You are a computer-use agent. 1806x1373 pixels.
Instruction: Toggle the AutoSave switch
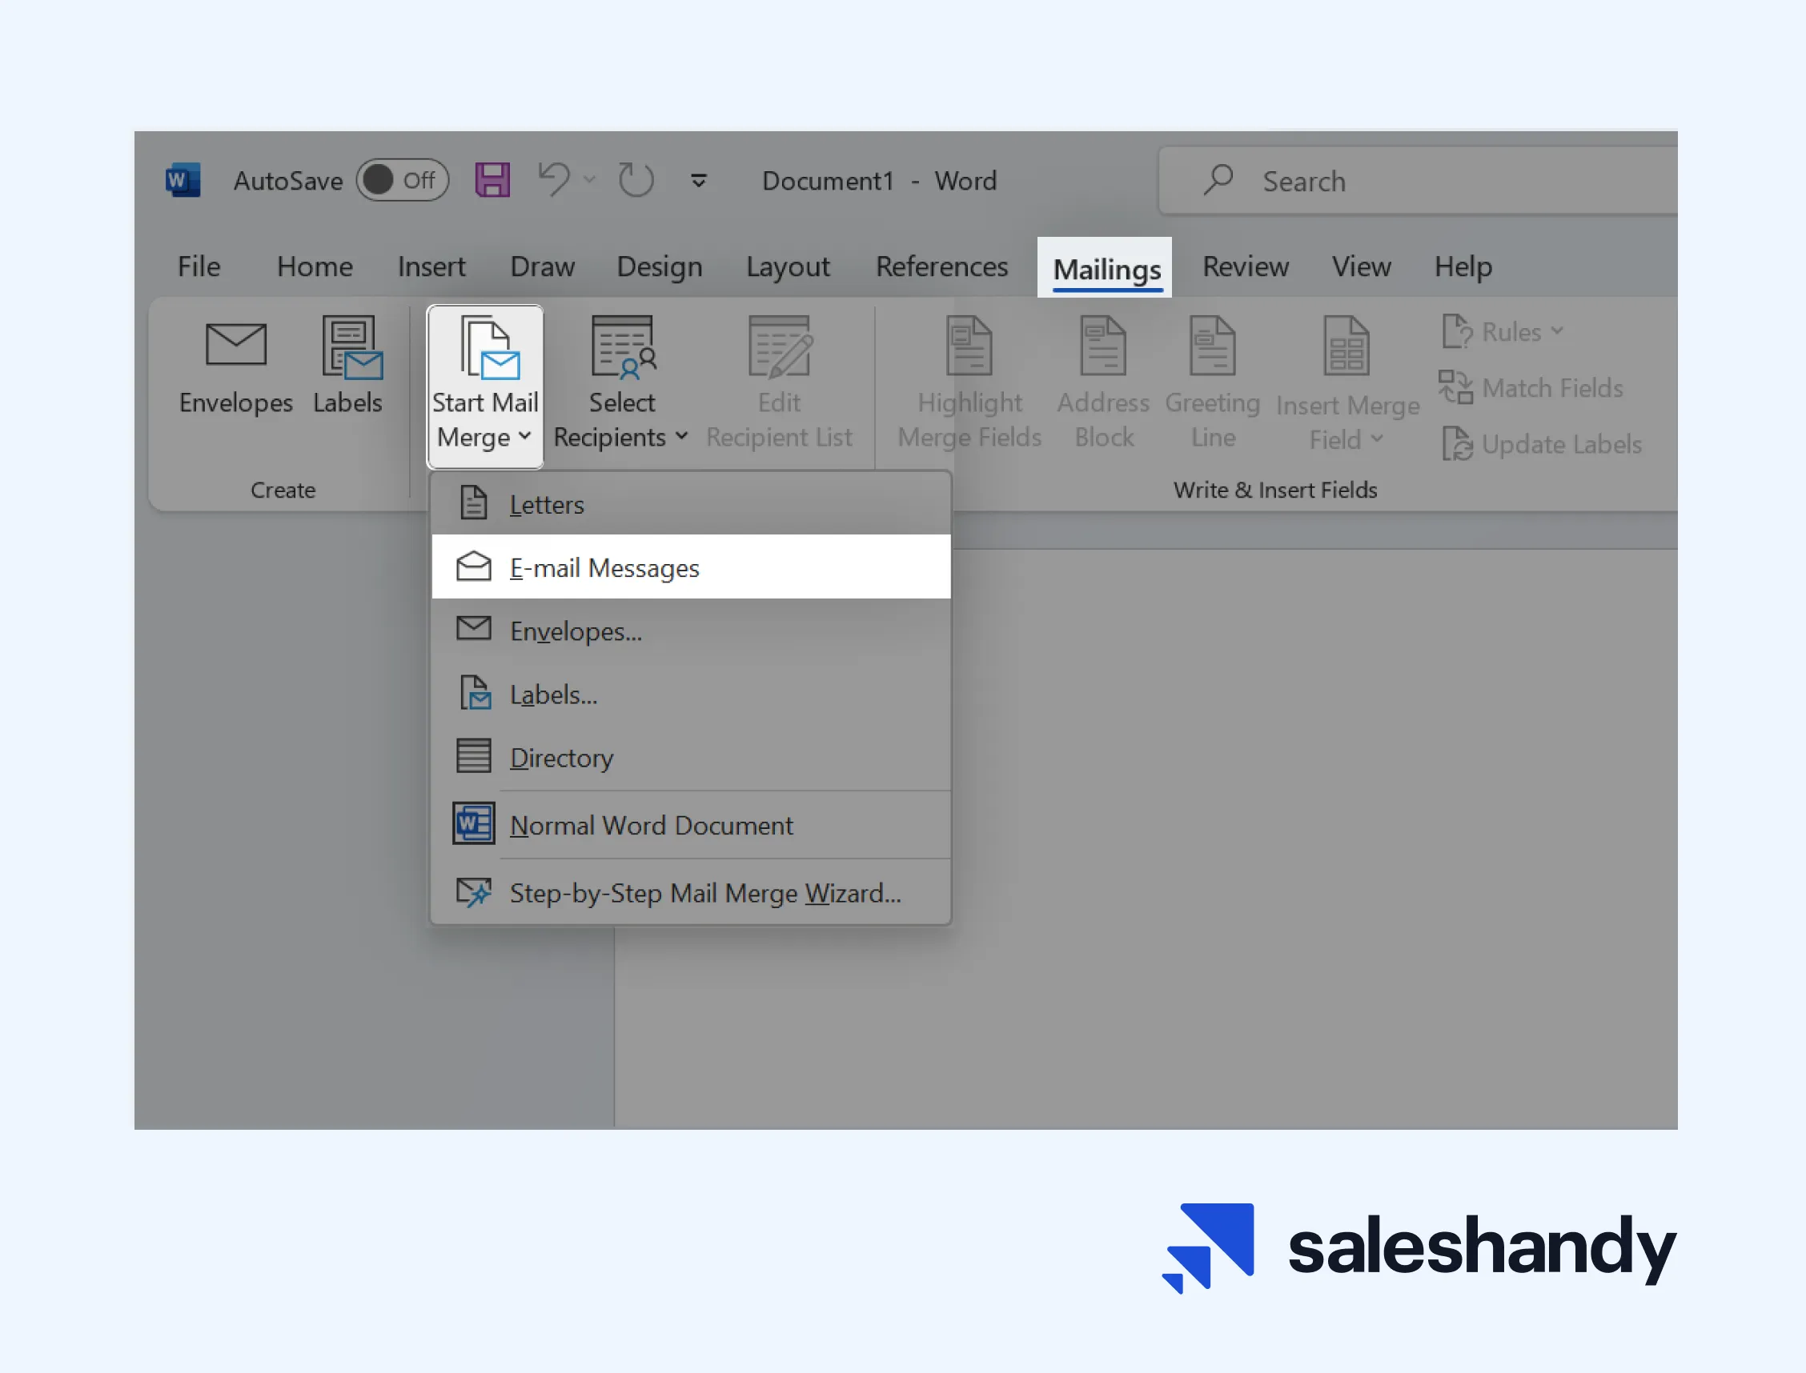[402, 180]
